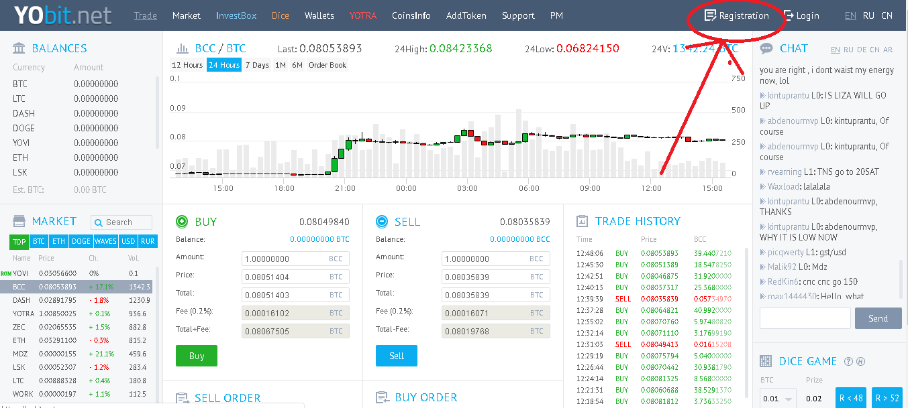Screen dimensions: 908x408
Task: Select the MDZ row in Market list
Action: tap(81, 354)
